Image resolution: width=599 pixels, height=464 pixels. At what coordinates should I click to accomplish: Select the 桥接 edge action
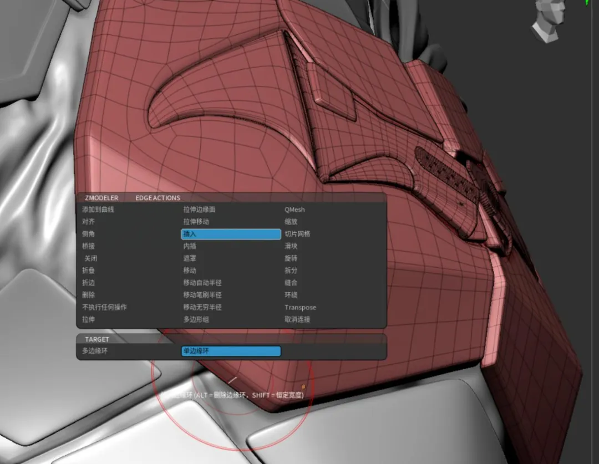(x=88, y=246)
